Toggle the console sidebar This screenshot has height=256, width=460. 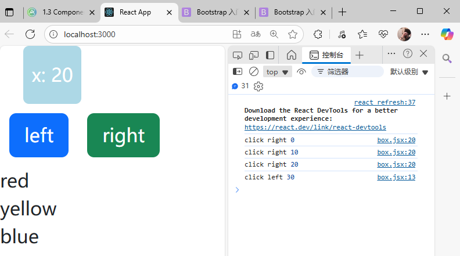click(x=238, y=71)
